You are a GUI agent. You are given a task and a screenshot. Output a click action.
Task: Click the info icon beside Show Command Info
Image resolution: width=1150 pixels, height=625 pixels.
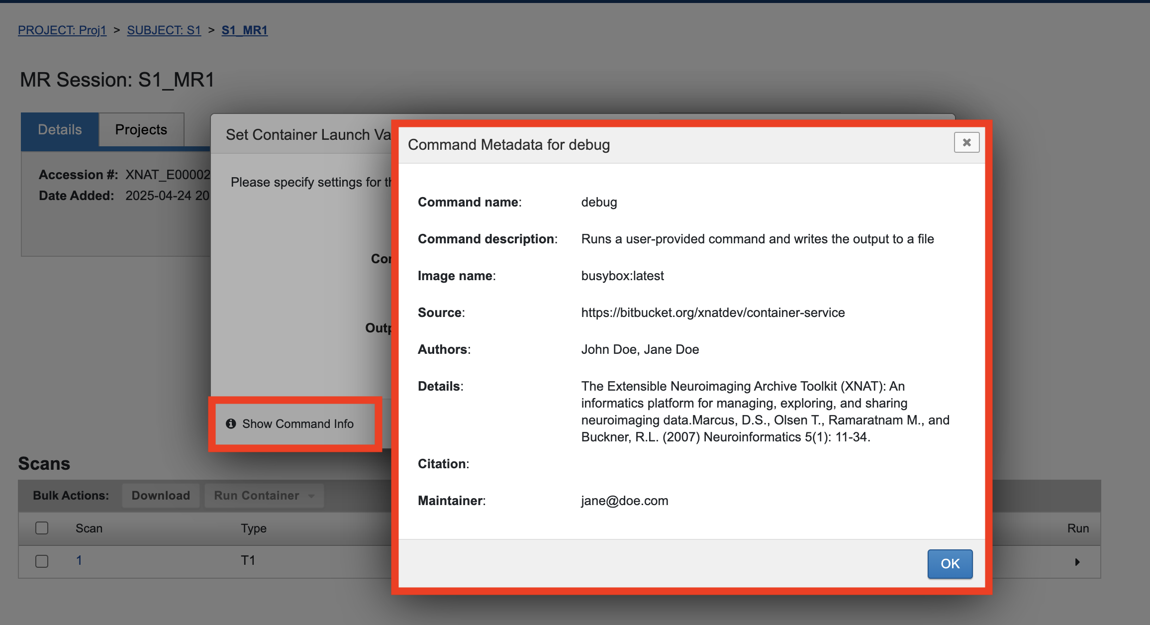[x=231, y=423]
